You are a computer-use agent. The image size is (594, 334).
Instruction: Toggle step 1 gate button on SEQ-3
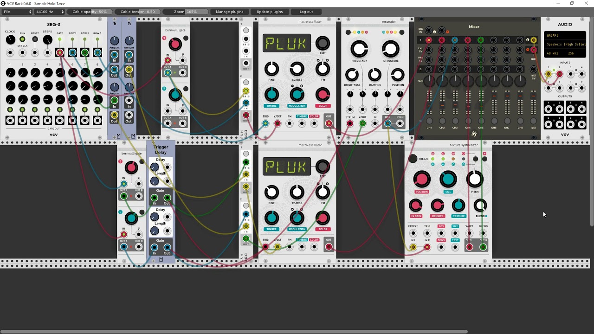[x=10, y=110]
